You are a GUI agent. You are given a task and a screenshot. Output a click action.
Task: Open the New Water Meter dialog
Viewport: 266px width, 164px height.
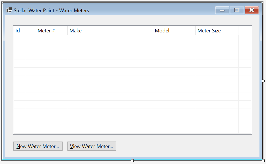(x=38, y=146)
